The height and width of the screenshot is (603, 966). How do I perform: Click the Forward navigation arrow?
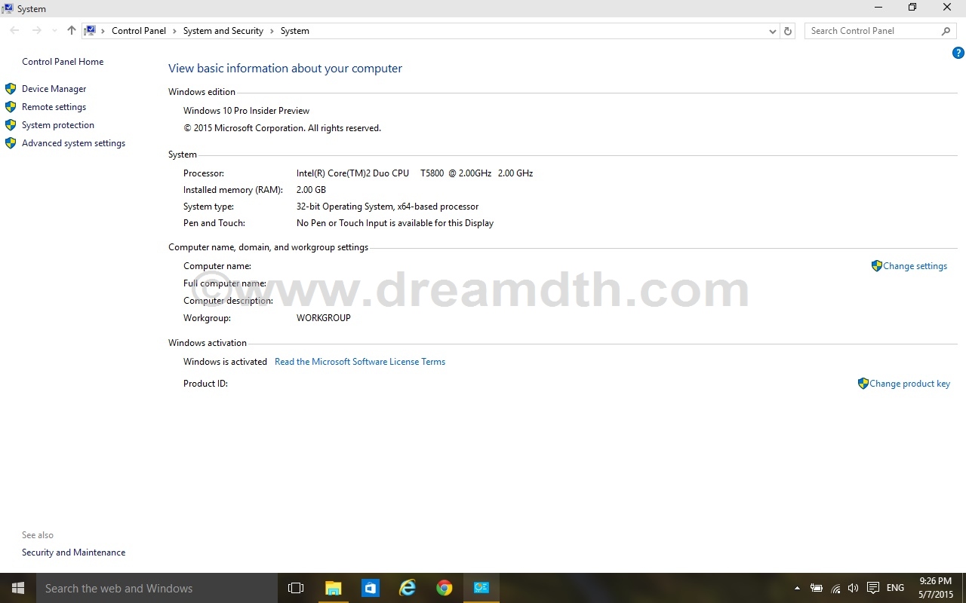point(36,31)
